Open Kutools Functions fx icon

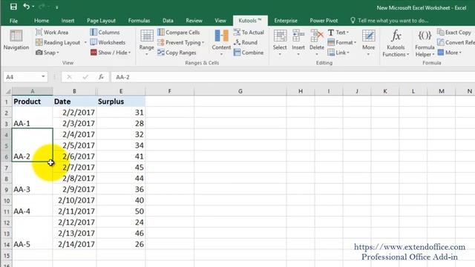coord(396,36)
